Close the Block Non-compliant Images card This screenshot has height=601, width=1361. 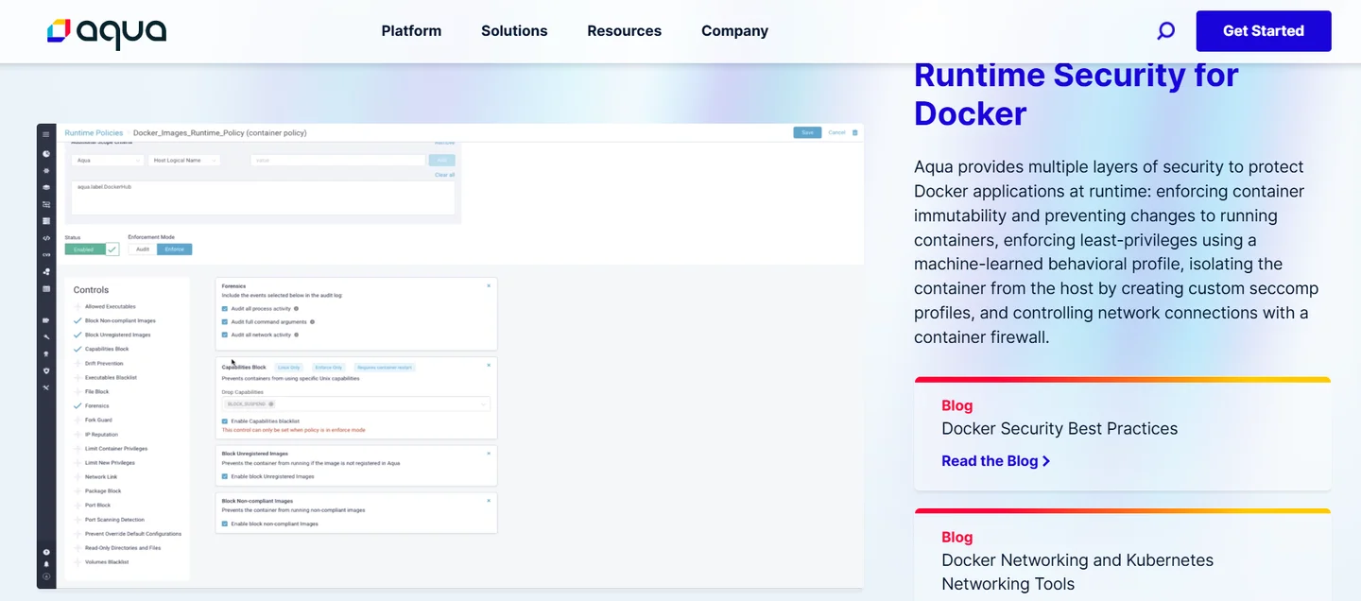click(489, 501)
